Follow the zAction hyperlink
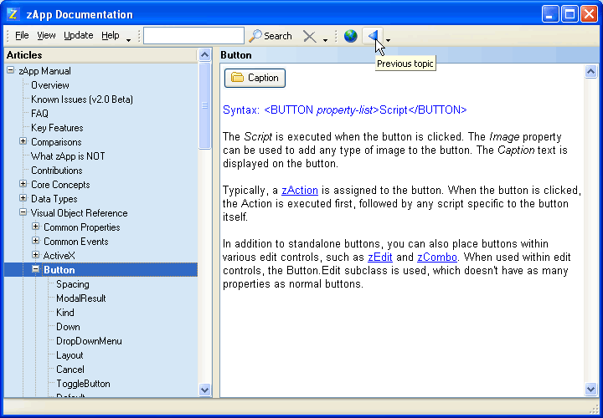 click(300, 191)
